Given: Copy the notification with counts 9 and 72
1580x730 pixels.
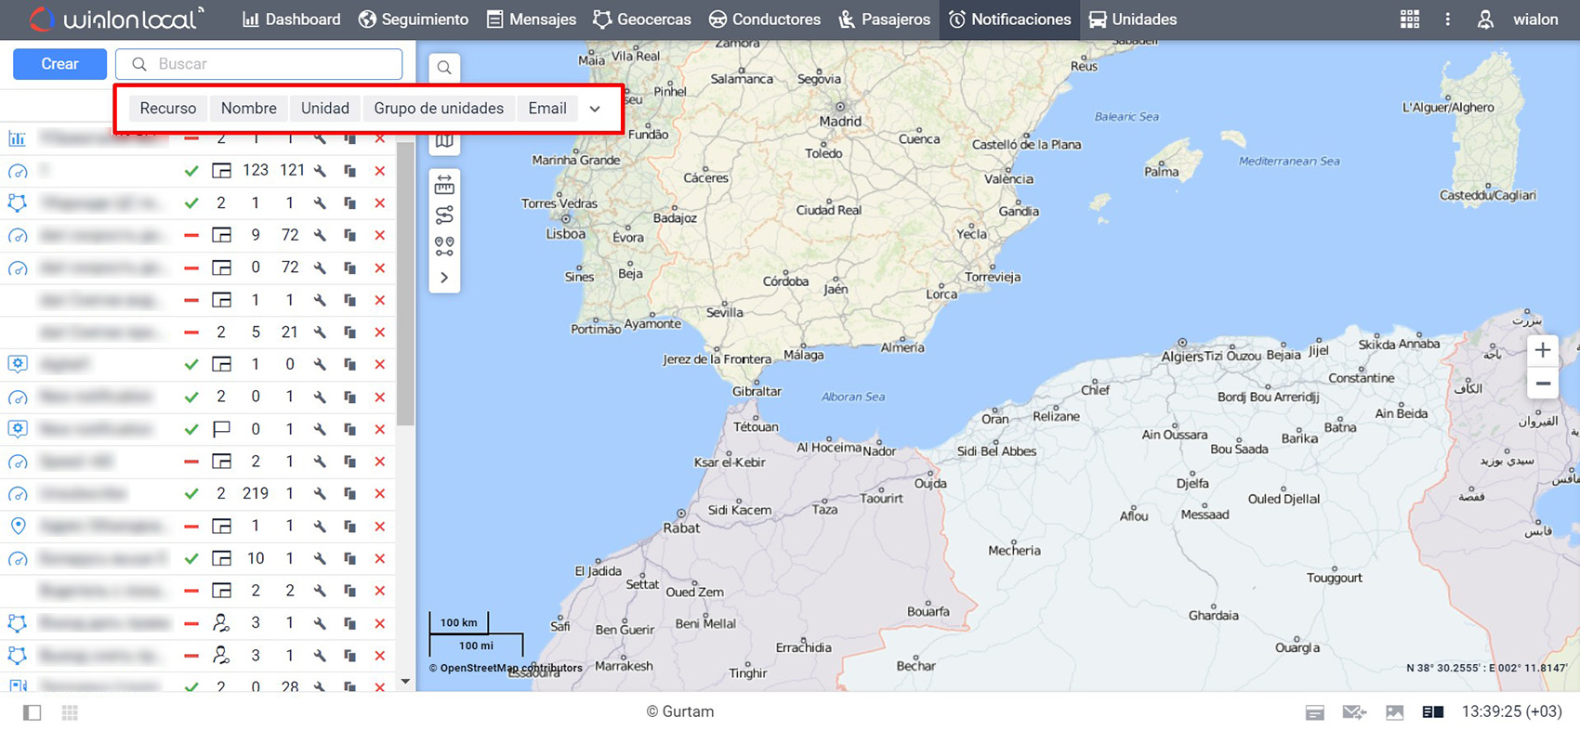Looking at the screenshot, I should pyautogui.click(x=349, y=236).
